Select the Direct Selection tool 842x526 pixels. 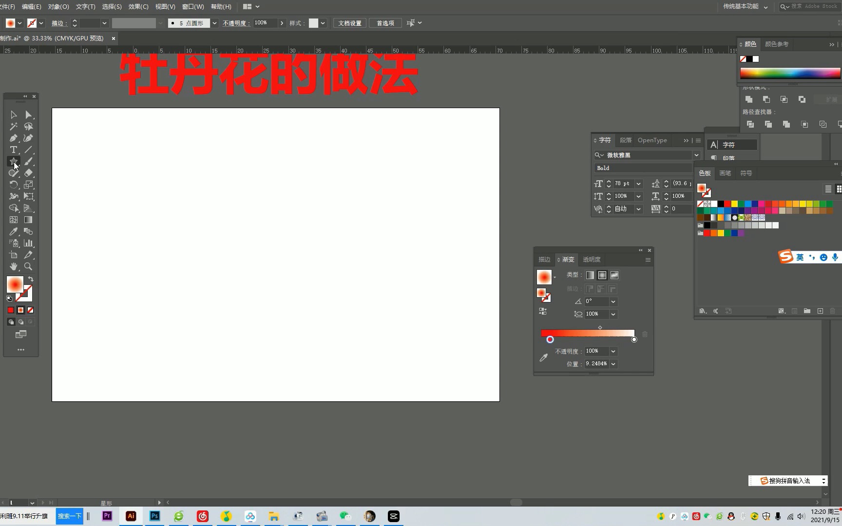tap(28, 115)
